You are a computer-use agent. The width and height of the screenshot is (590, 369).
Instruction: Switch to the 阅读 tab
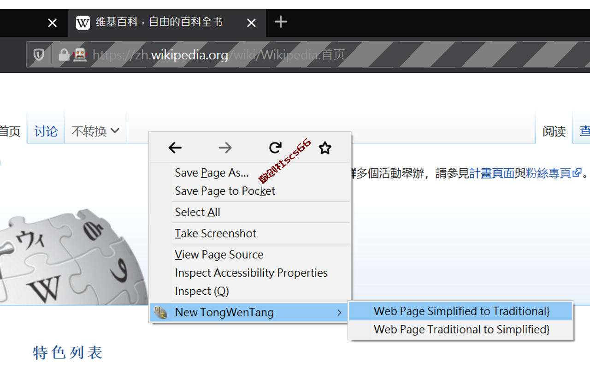tap(554, 131)
